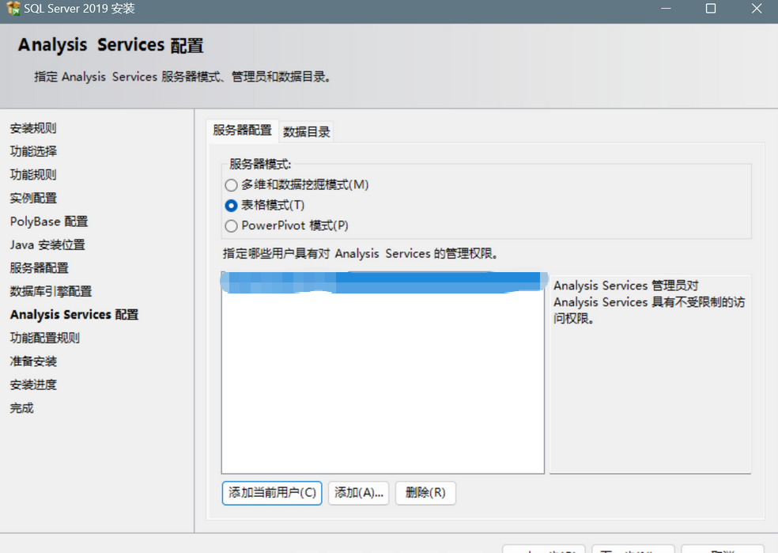Viewport: 778px width, 553px height.
Task: Maximize the SQL Server 2019 setup window
Action: [711, 9]
